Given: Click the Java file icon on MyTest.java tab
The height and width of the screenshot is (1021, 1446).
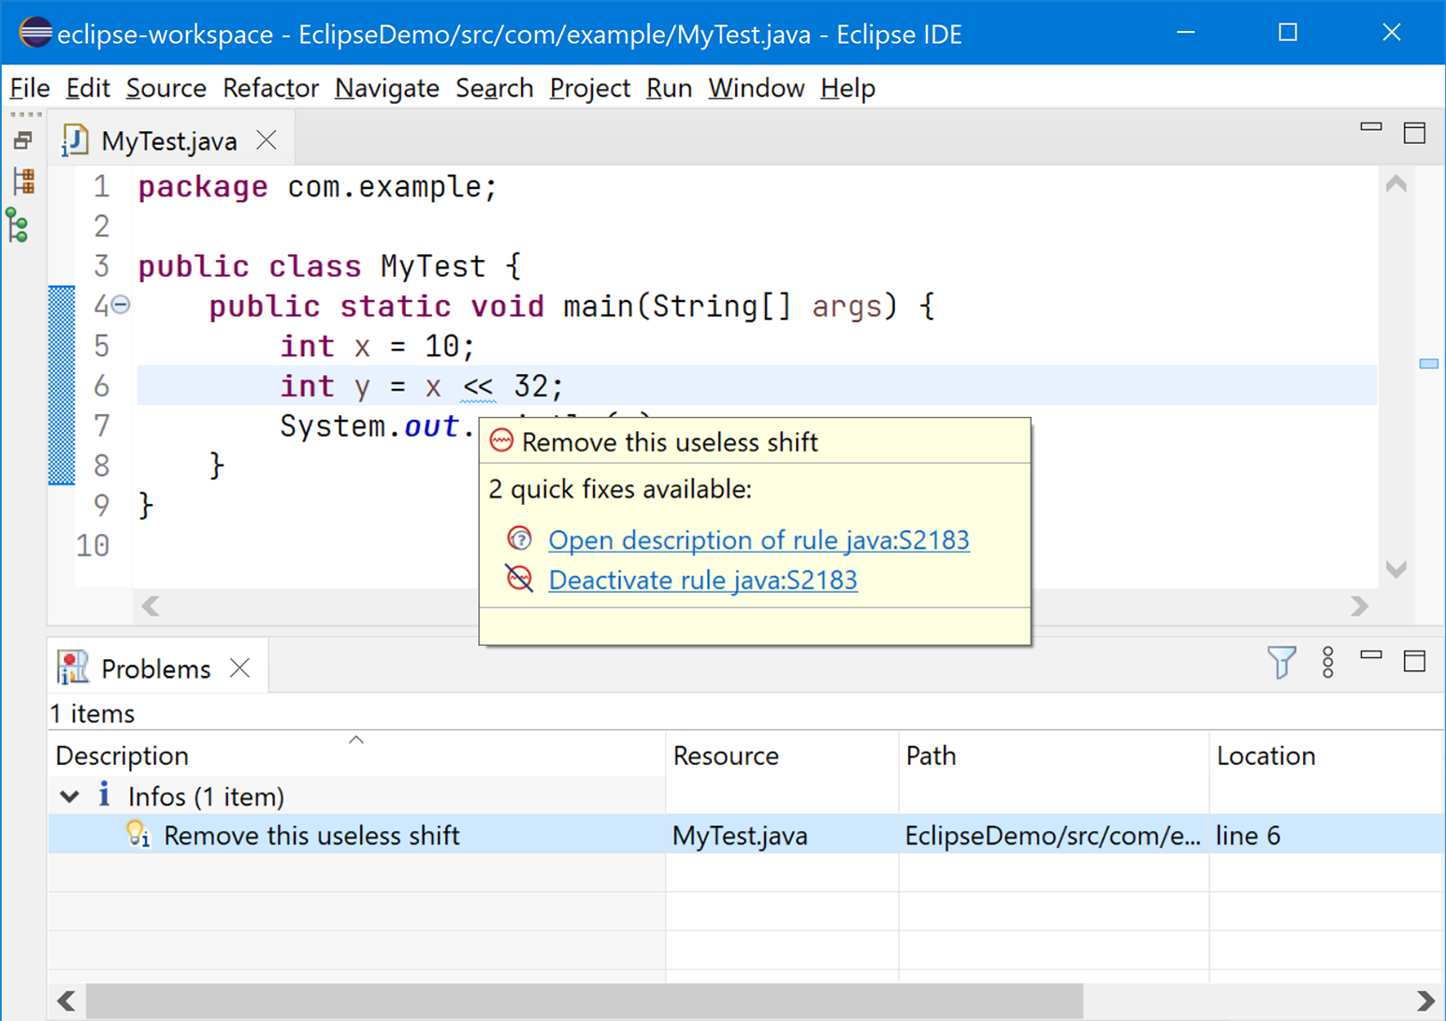Looking at the screenshot, I should (75, 140).
